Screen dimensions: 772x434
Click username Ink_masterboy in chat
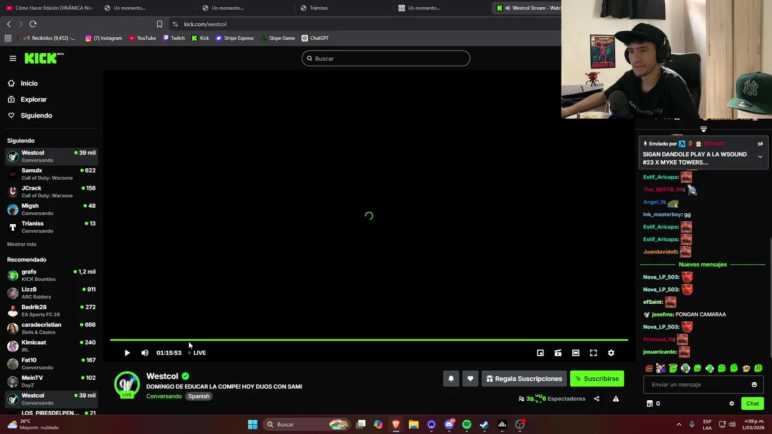click(x=662, y=215)
